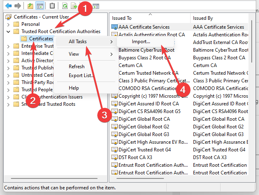Click the DST Root CA X3 certificate icon
This screenshot has height=195, width=259.
(x=115, y=157)
